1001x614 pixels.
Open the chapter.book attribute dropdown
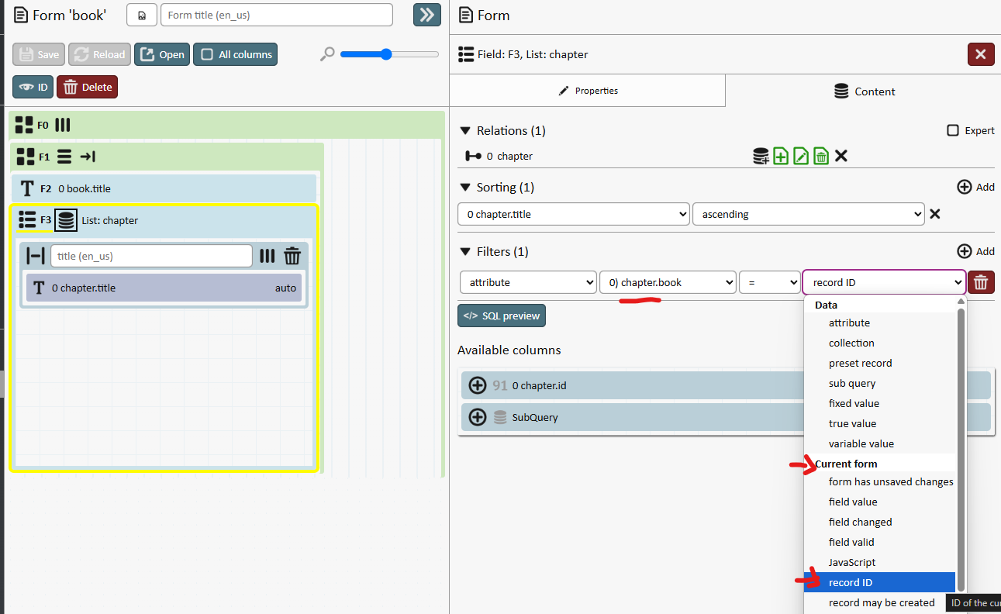668,282
